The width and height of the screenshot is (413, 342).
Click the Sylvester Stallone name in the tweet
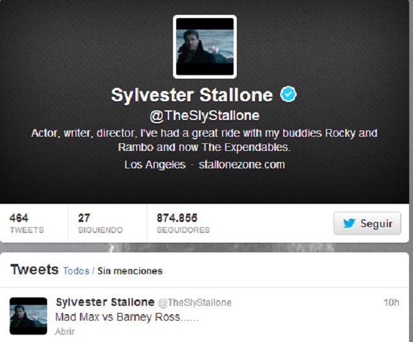[105, 302]
